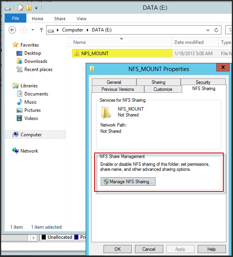Refresh the DATA (E:) folder view

216,30
